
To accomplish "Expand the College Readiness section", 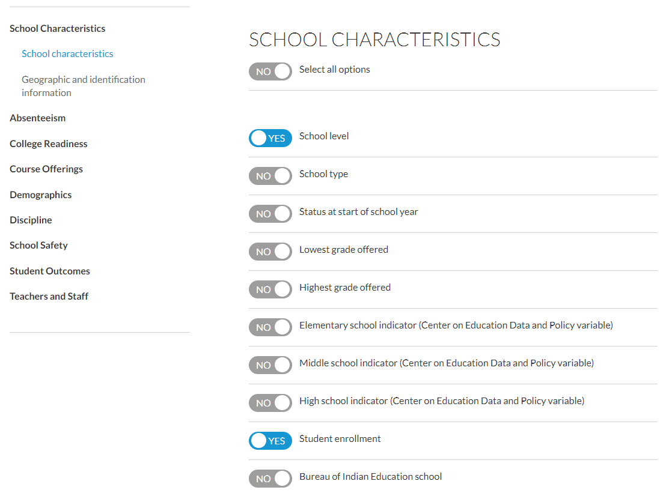I will [49, 144].
